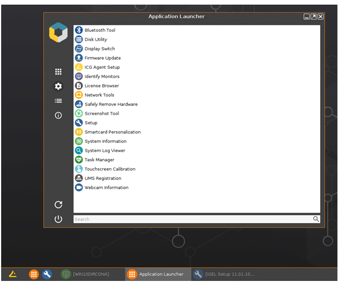
Task: Open orange Application Launcher quick-launch icon
Action: click(34, 274)
